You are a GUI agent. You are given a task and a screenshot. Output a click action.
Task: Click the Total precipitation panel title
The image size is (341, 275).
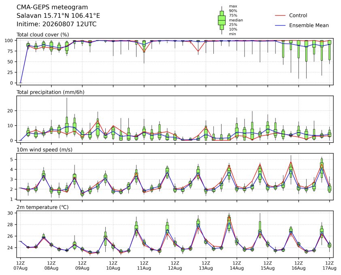pyautogui.click(x=51, y=92)
